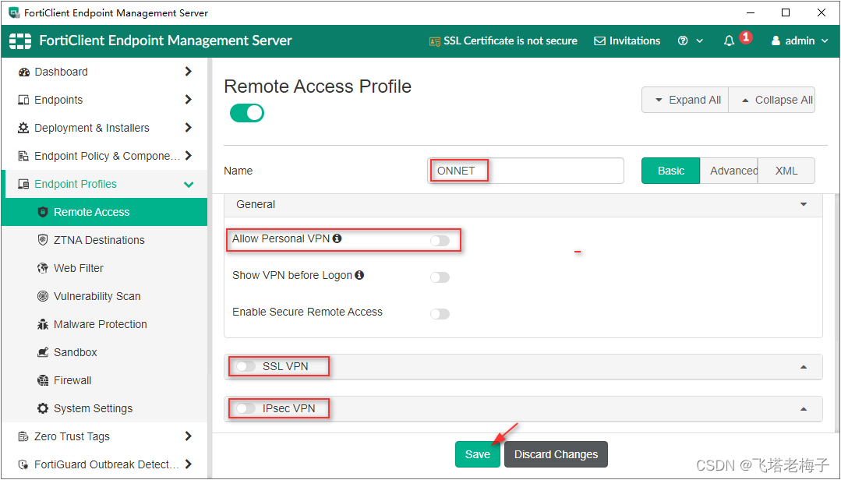The width and height of the screenshot is (841, 480).
Task: Expand the Dashboard menu chevron
Action: tap(189, 72)
